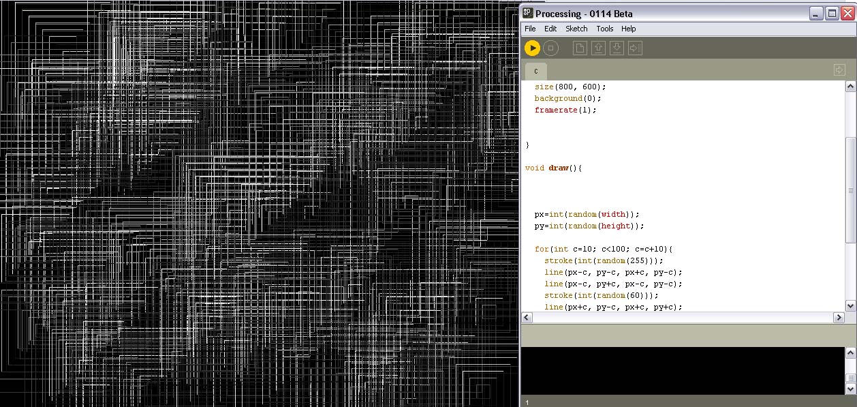The image size is (857, 407).
Task: Click the line(px-c, py-c, px+c, py-c); line
Action: point(613,272)
